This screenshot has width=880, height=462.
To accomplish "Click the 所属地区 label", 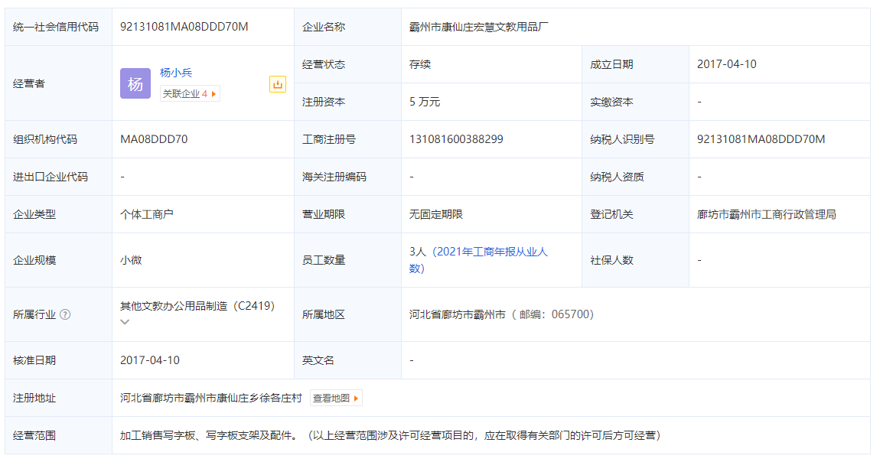I will point(323,314).
